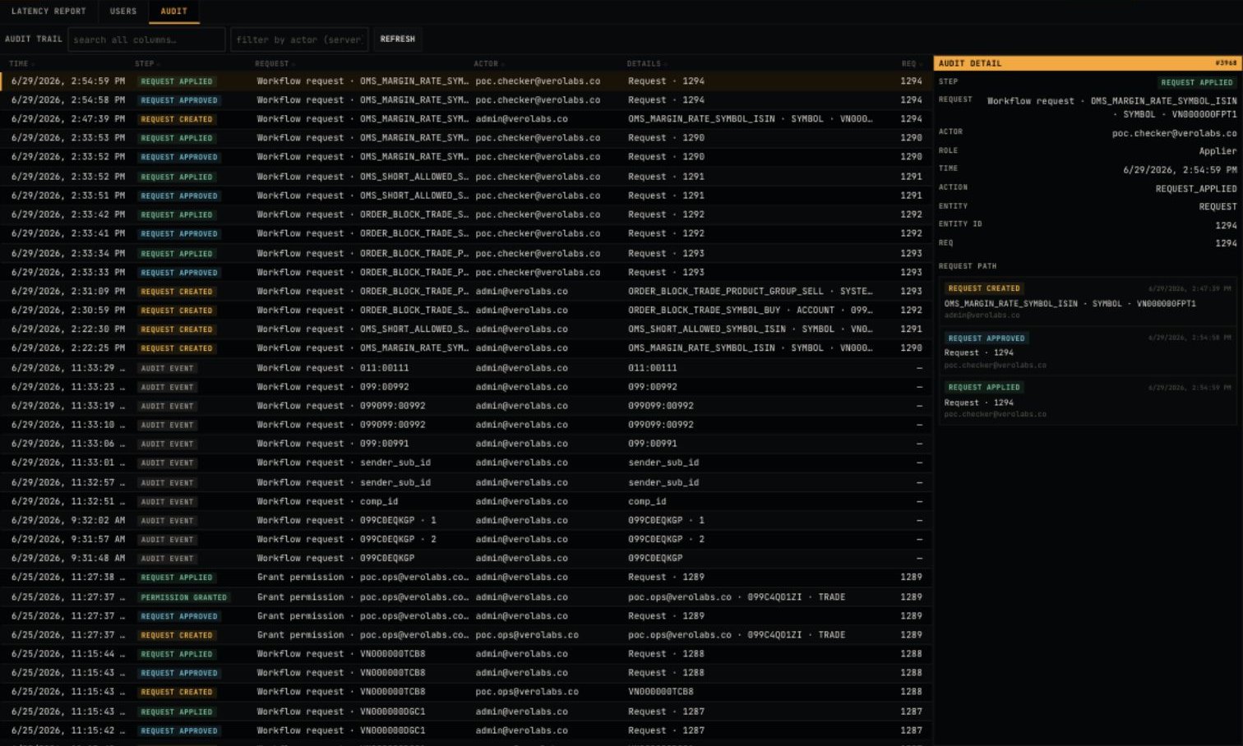Click the Applier role value
This screenshot has width=1243, height=746.
point(1218,151)
